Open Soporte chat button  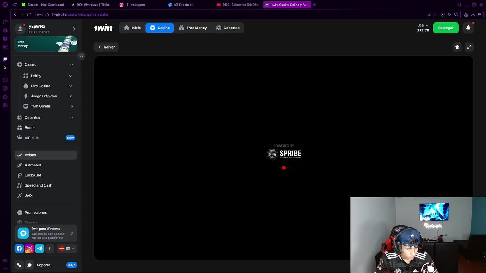pos(29,265)
